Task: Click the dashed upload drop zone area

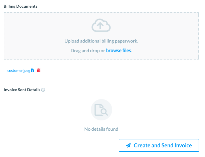Action: coord(101,36)
